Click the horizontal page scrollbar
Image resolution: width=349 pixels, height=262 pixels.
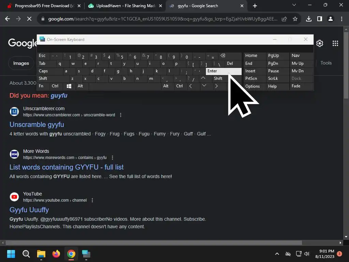pyautogui.click(x=154, y=243)
